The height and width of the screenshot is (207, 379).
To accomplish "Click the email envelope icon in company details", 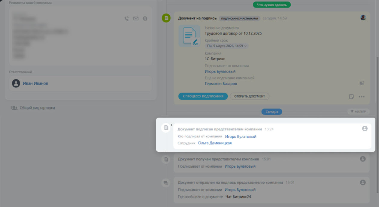I will pos(136,19).
